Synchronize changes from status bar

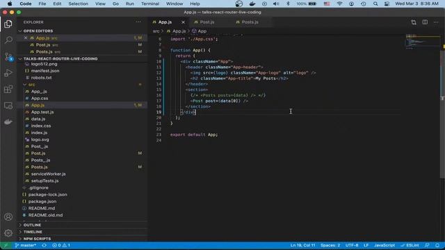tap(44, 245)
